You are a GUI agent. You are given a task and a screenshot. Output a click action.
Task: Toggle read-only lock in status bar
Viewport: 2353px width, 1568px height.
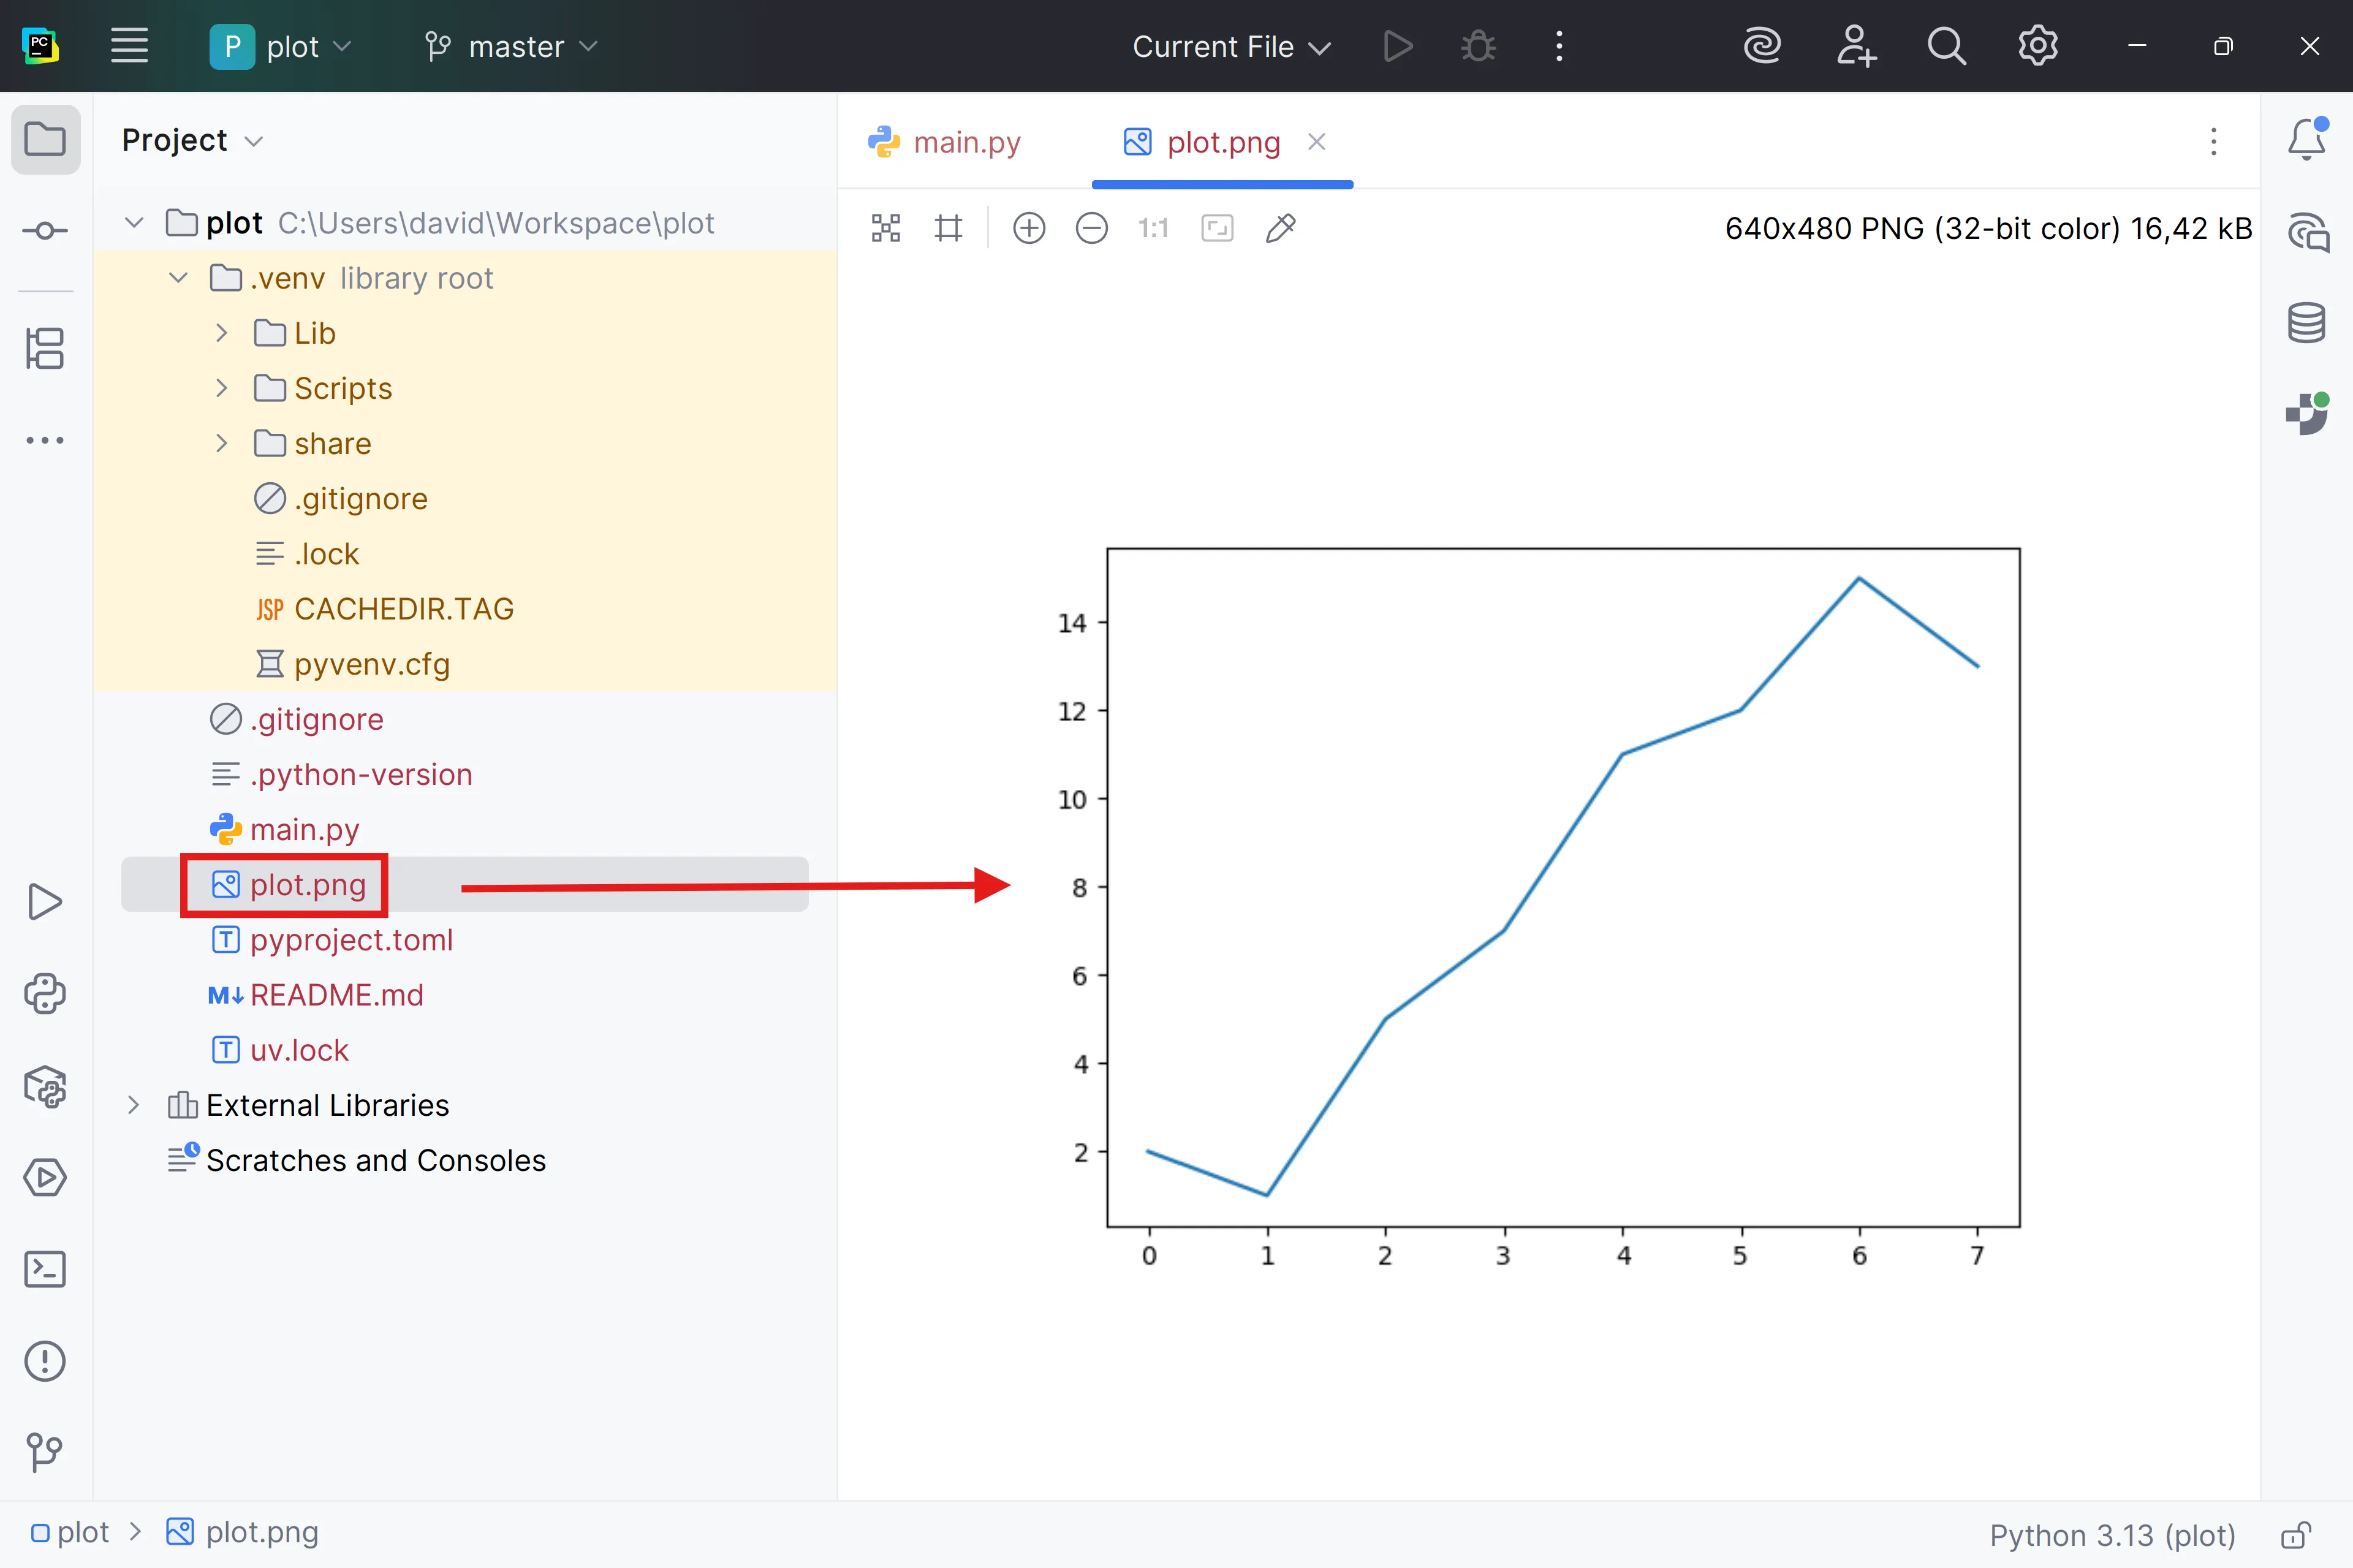pos(2295,1534)
